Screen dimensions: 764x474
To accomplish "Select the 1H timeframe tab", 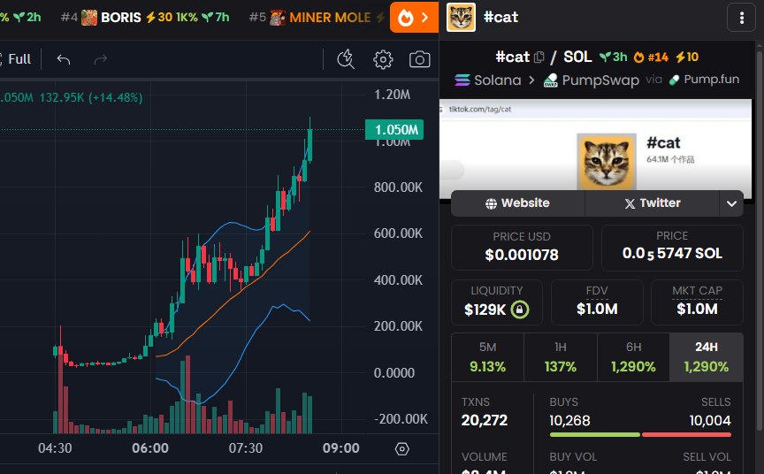I will pyautogui.click(x=561, y=357).
